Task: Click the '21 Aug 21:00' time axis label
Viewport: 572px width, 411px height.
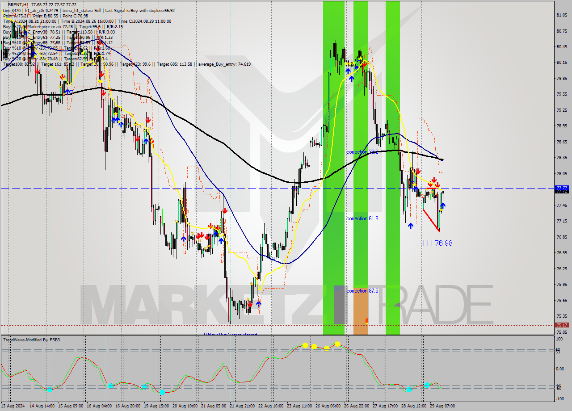Action: [243, 406]
